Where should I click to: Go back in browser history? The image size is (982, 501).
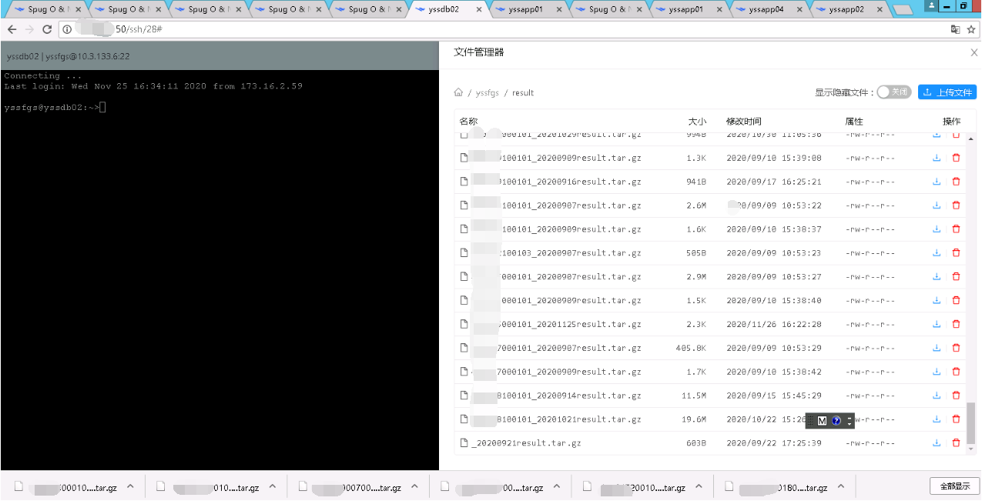point(12,29)
